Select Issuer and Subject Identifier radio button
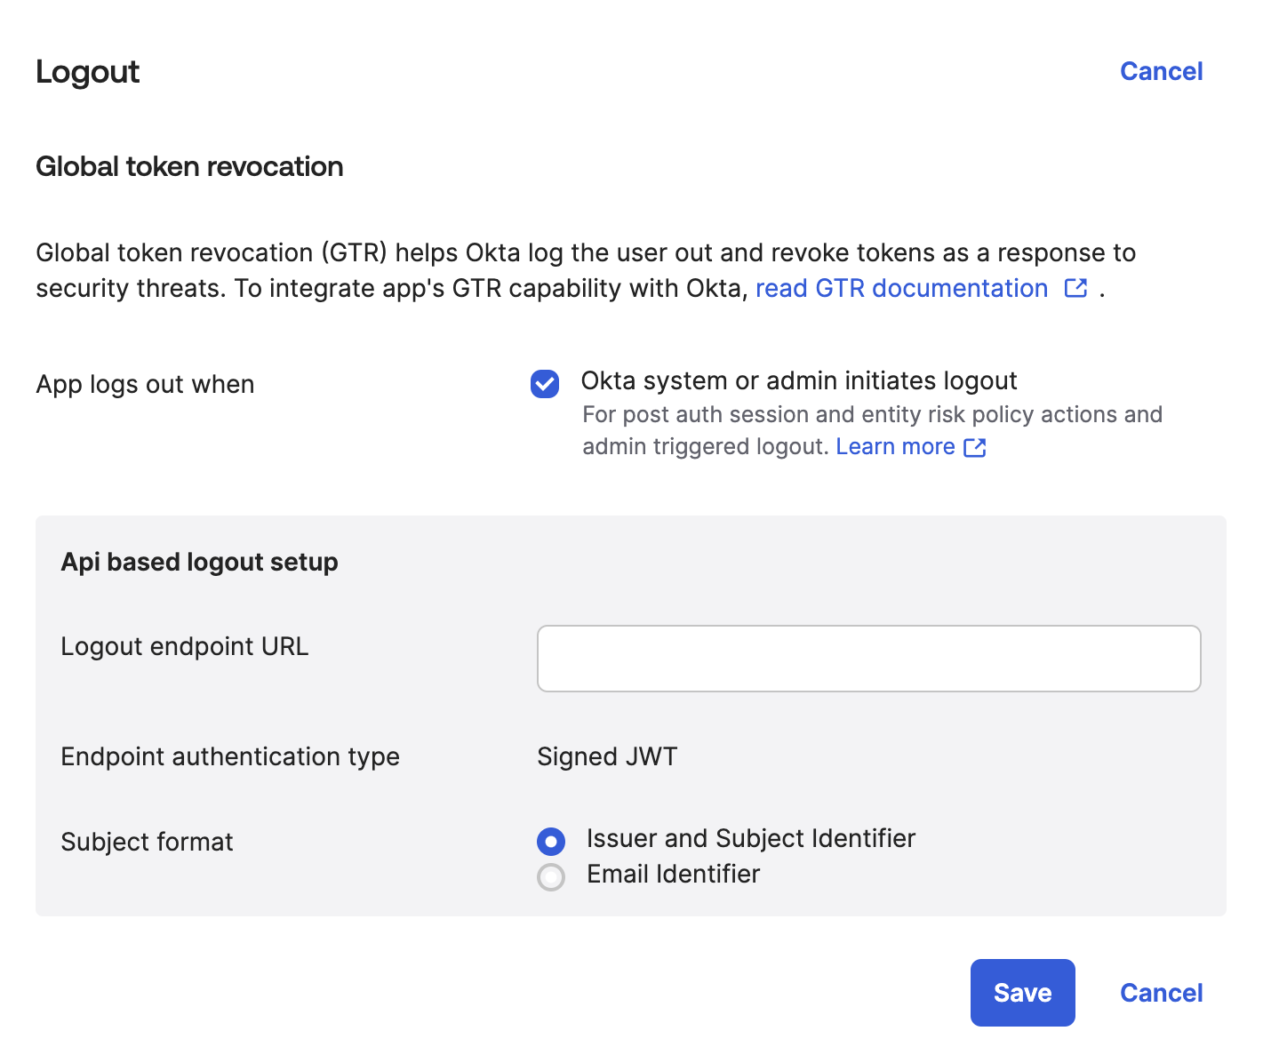This screenshot has width=1263, height=1063. (x=551, y=841)
